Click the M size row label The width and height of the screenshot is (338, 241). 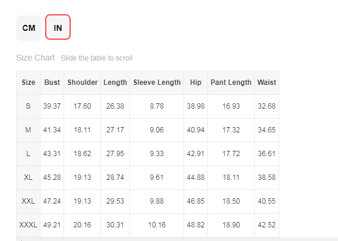pyautogui.click(x=29, y=130)
